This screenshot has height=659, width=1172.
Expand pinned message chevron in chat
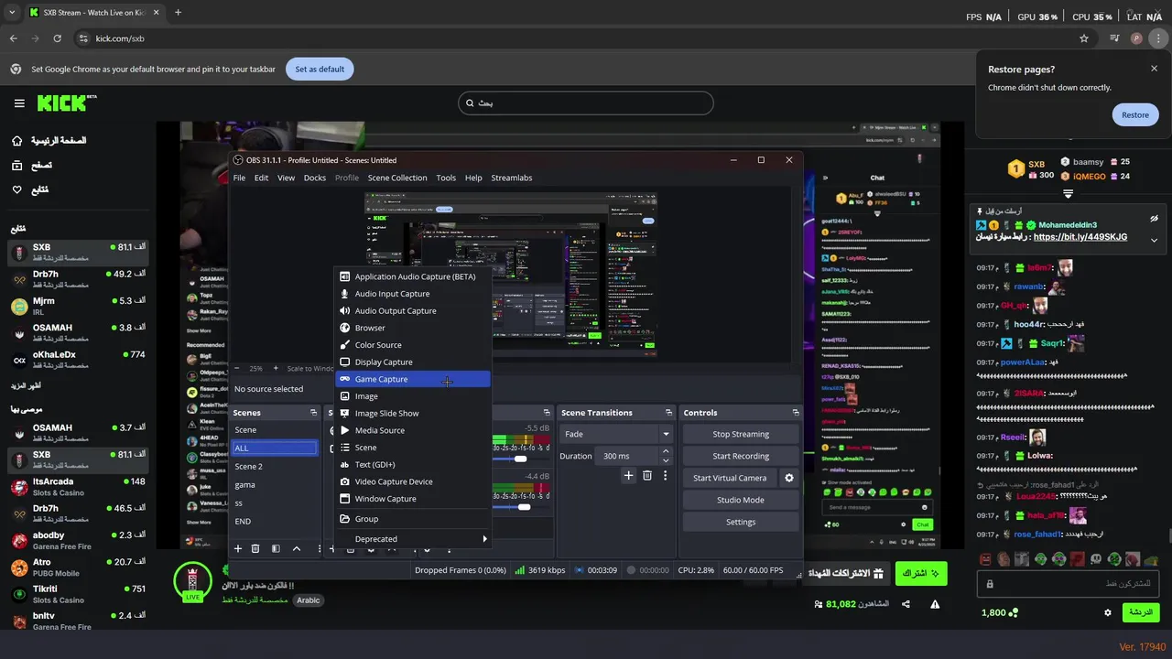tap(1154, 240)
